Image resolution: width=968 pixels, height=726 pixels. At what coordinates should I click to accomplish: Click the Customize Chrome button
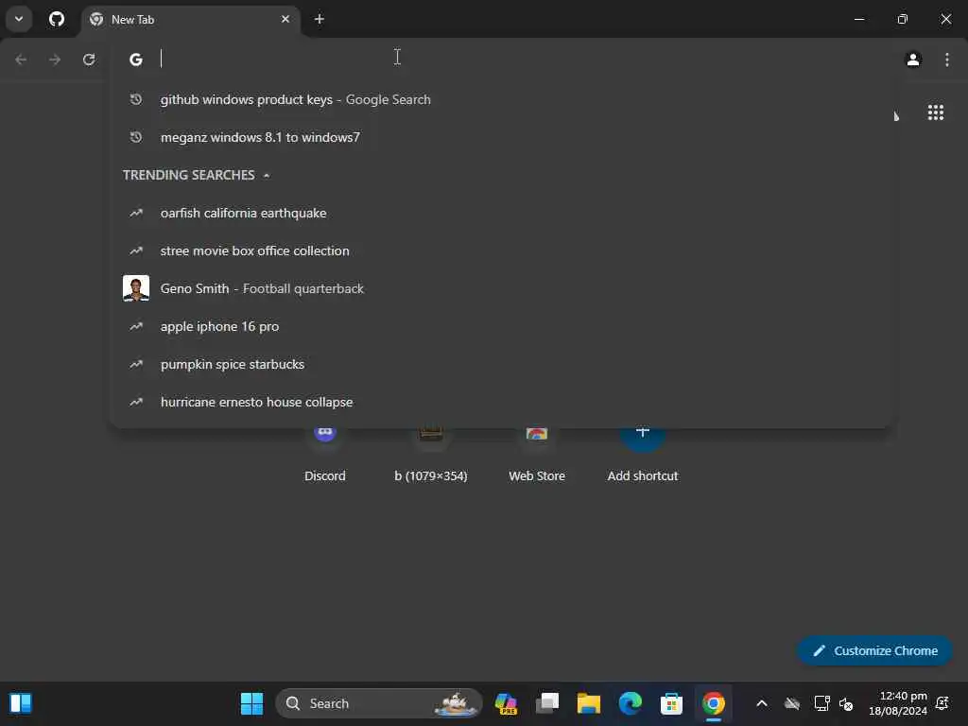pos(874,650)
